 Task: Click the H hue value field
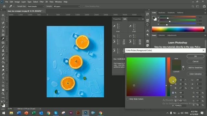[x=181, y=80]
